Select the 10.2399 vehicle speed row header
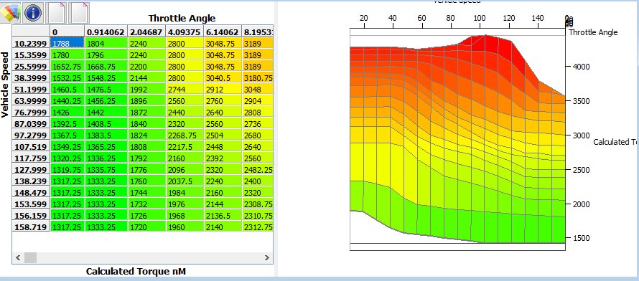This screenshot has height=281, width=639. point(31,44)
